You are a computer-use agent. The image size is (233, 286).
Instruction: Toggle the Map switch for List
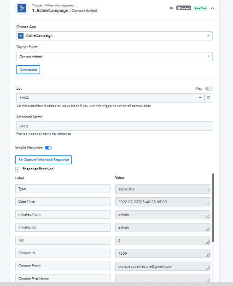tap(208, 89)
